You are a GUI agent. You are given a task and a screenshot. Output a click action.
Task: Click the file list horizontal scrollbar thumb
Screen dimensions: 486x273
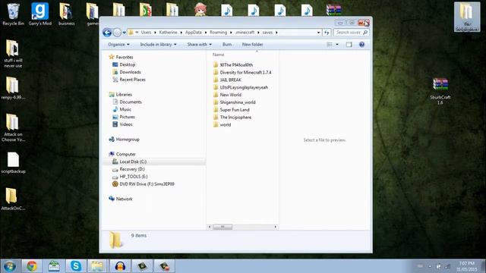(x=222, y=227)
